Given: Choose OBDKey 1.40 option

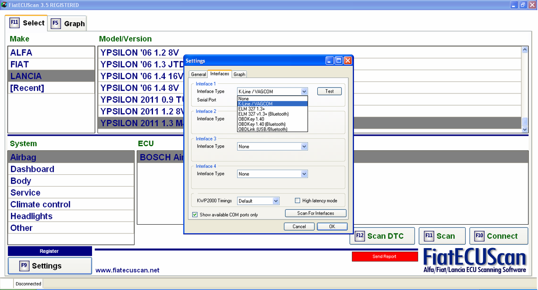Looking at the screenshot, I should (x=272, y=119).
